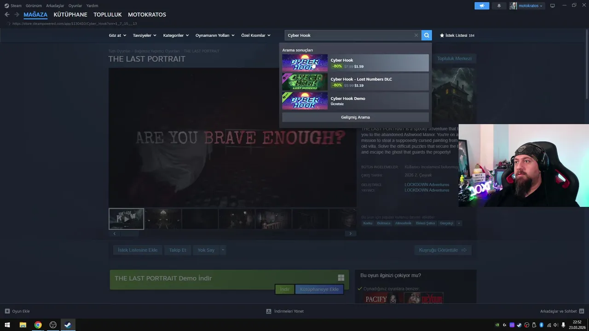The height and width of the screenshot is (331, 589).
Task: Click Kuyruğu Görüntüle button
Action: [443, 250]
